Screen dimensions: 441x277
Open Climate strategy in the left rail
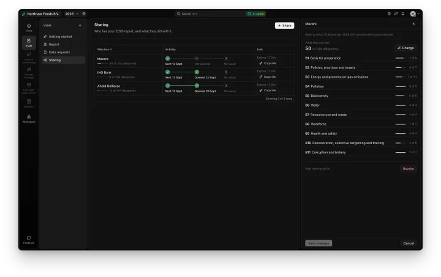[x=29, y=73]
